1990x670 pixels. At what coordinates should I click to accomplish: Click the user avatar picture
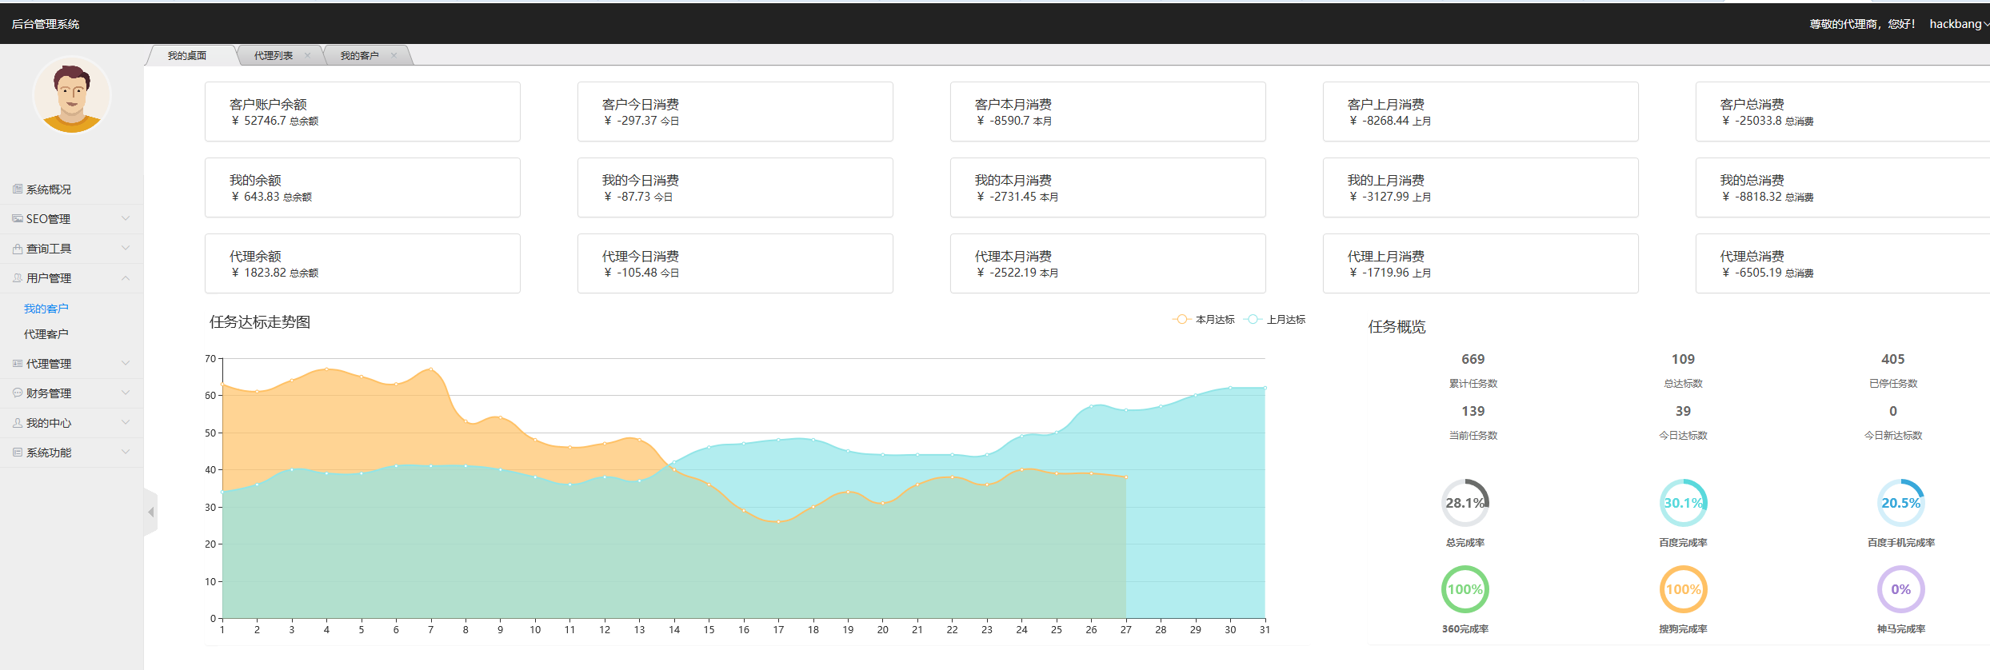72,96
